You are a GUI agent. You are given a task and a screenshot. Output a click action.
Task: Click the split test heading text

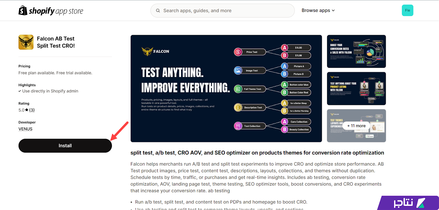tap(257, 153)
